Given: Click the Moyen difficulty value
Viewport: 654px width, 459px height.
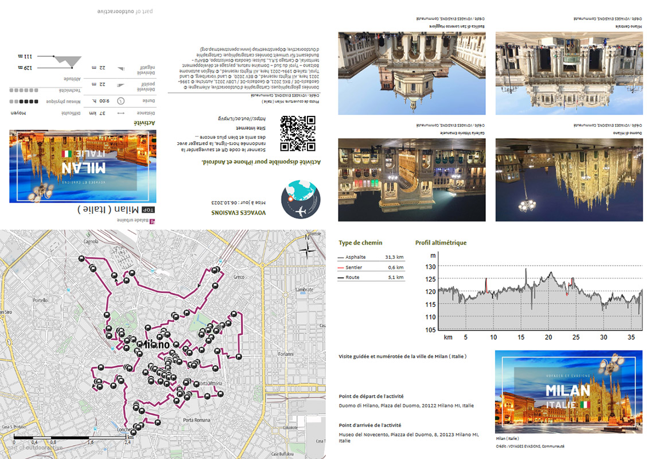Looking at the screenshot, I should (x=18, y=113).
